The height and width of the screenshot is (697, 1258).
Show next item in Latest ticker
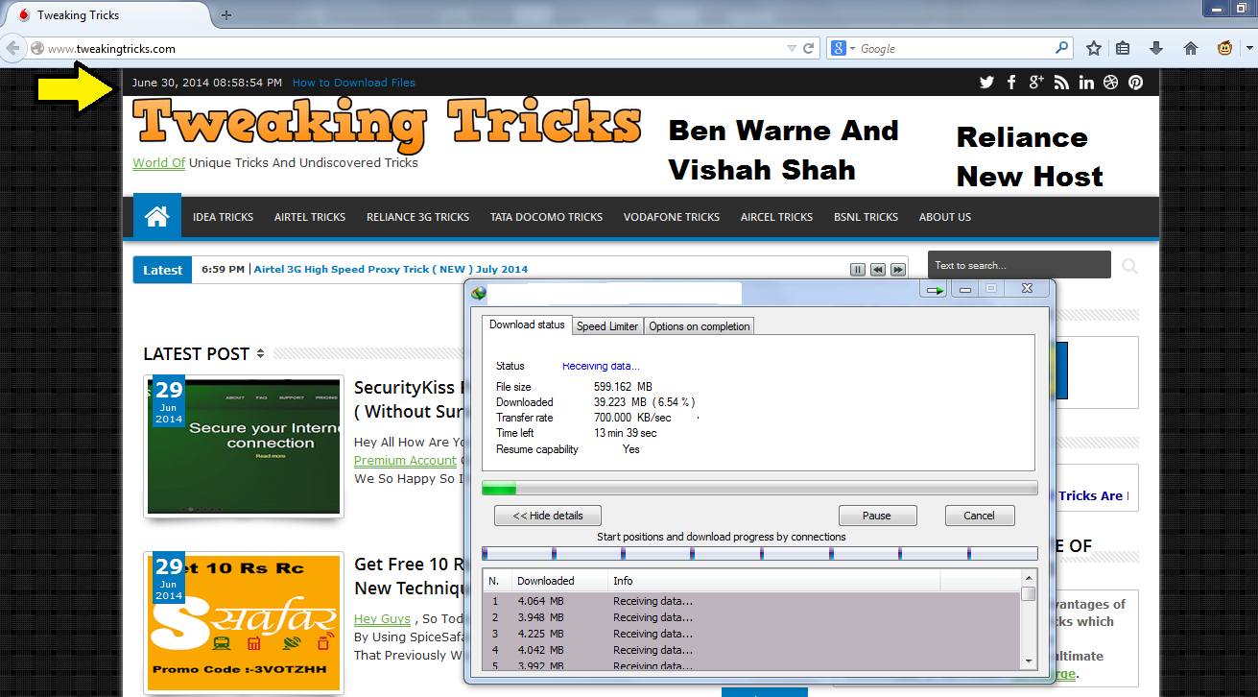tap(898, 270)
